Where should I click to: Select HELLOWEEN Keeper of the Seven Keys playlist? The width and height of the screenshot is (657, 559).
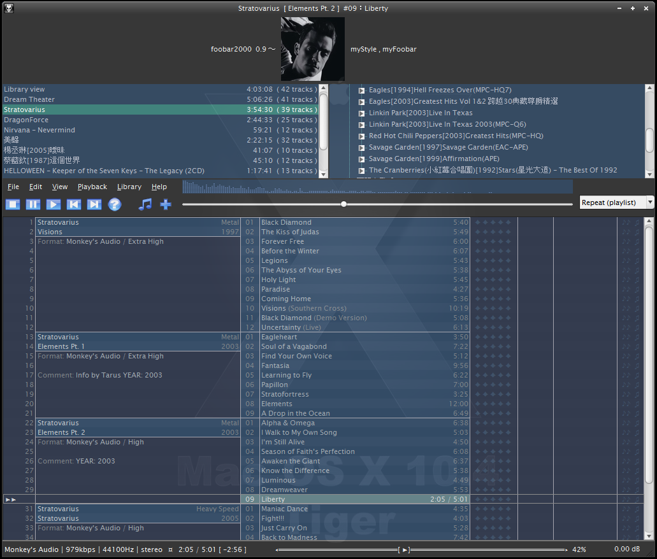point(161,171)
